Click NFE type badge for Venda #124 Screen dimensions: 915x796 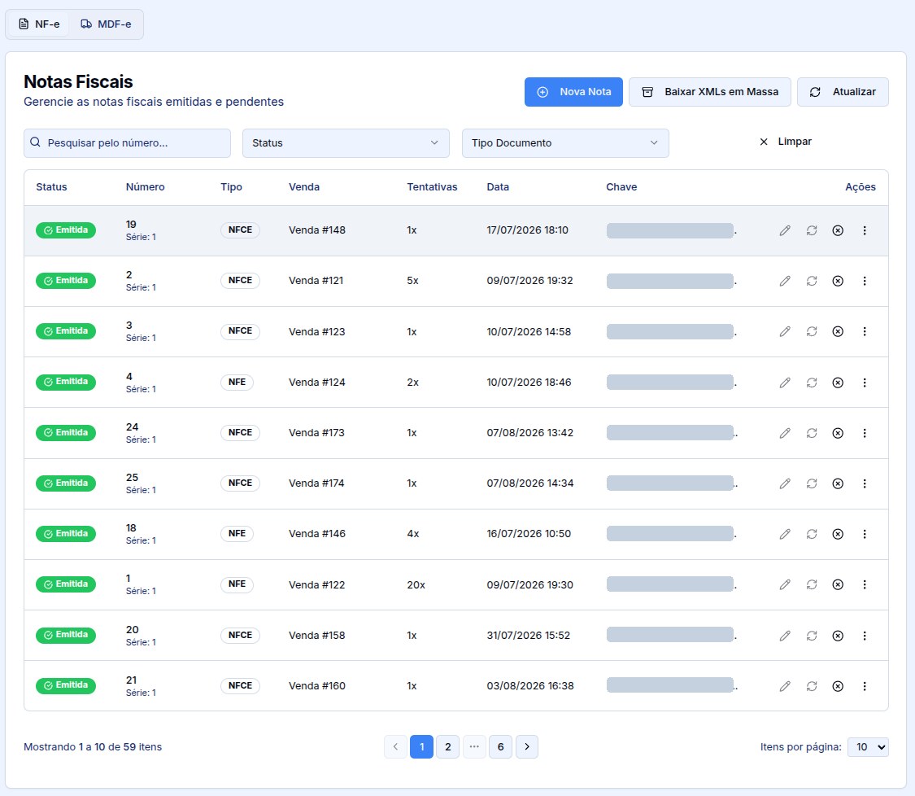click(237, 382)
